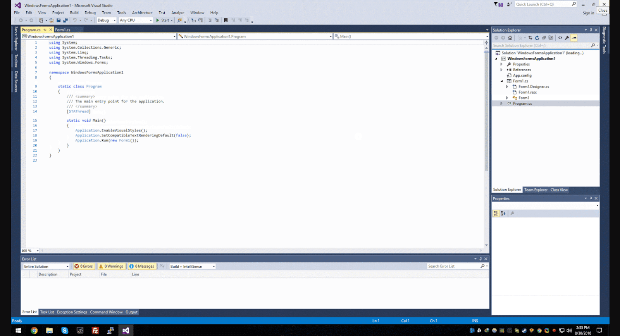
Task: Click the Show All Files icon
Action: point(551,38)
